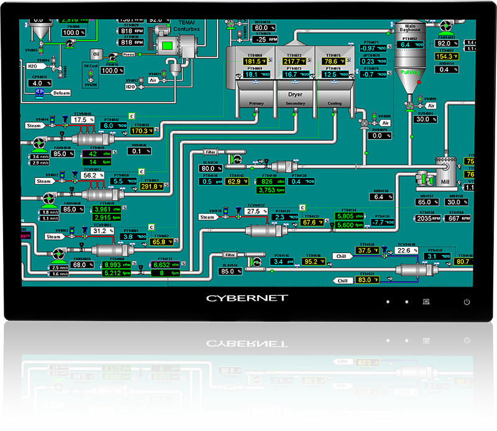Viewport: 497px width, 431px height.
Task: Select the green Conturbex motor indicator
Action: pyautogui.click(x=166, y=46)
